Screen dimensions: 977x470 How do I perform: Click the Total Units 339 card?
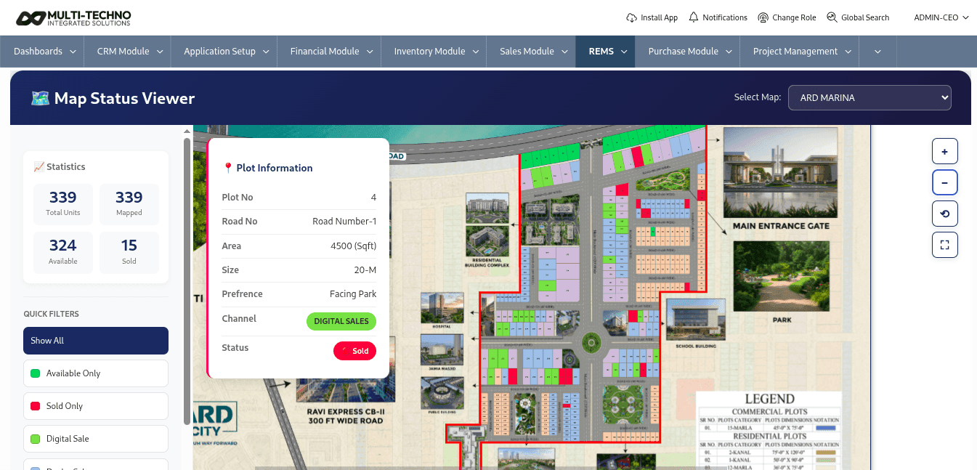point(63,205)
